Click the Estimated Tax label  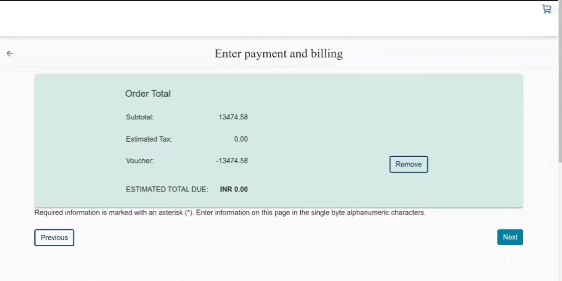click(x=149, y=139)
